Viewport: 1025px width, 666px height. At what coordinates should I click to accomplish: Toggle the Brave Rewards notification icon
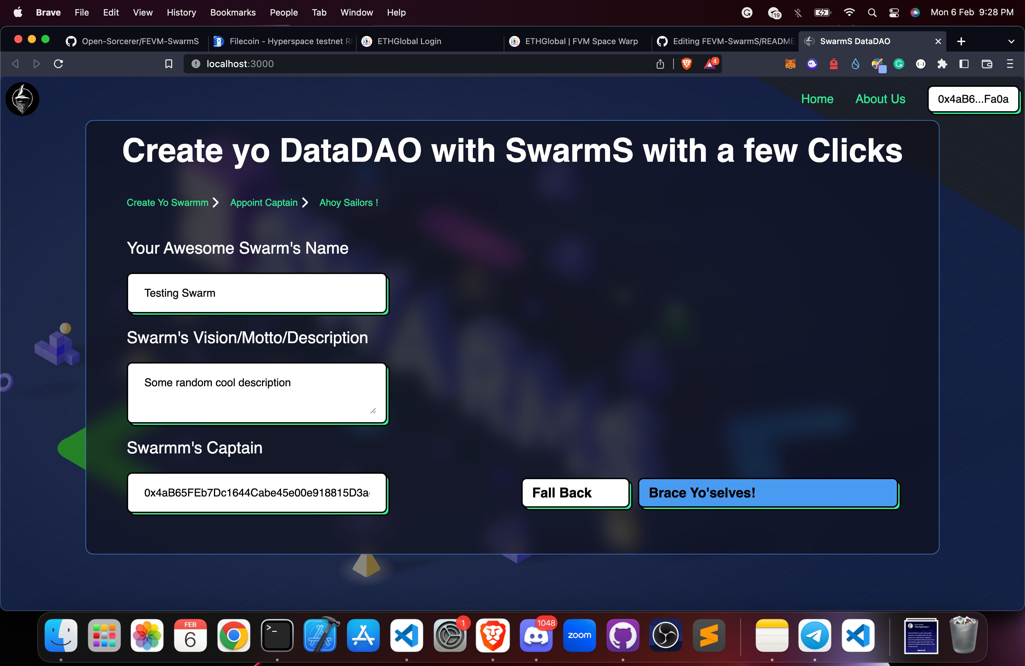pos(710,63)
